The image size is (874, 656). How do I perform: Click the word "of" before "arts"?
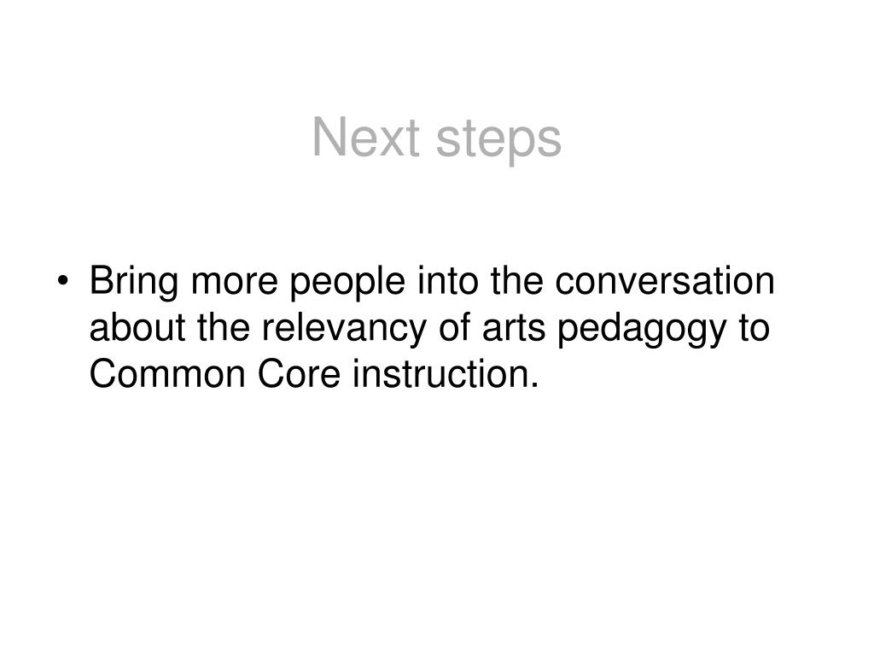[x=454, y=327]
